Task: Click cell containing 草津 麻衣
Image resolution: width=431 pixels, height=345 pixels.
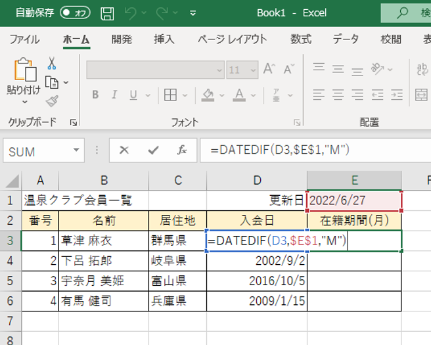Action: click(104, 241)
